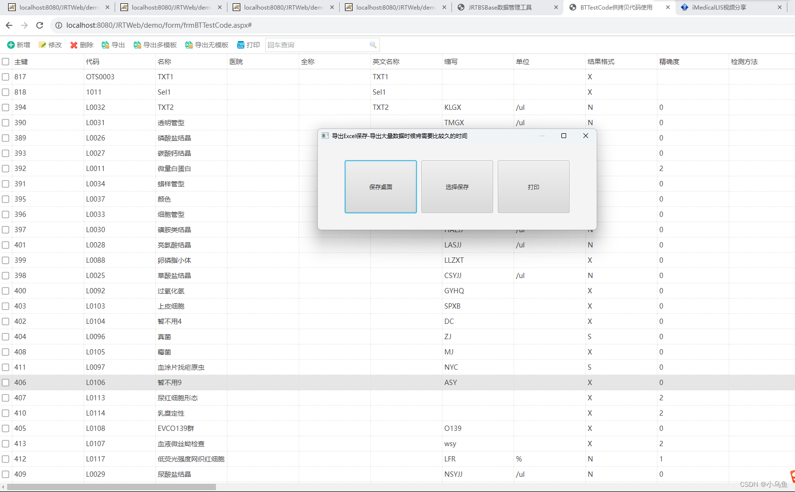Click the cell 低荧光强度网织红细胞
The width and height of the screenshot is (795, 492).
[191, 459]
